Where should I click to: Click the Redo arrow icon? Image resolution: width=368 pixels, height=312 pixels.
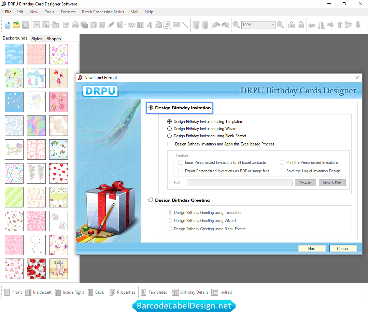(x=225, y=25)
